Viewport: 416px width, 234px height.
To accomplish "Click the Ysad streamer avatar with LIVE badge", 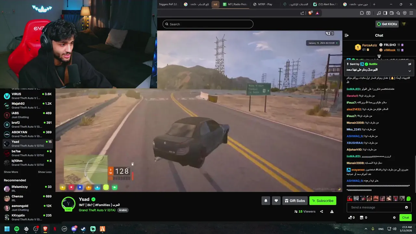I will pyautogui.click(x=69, y=204).
